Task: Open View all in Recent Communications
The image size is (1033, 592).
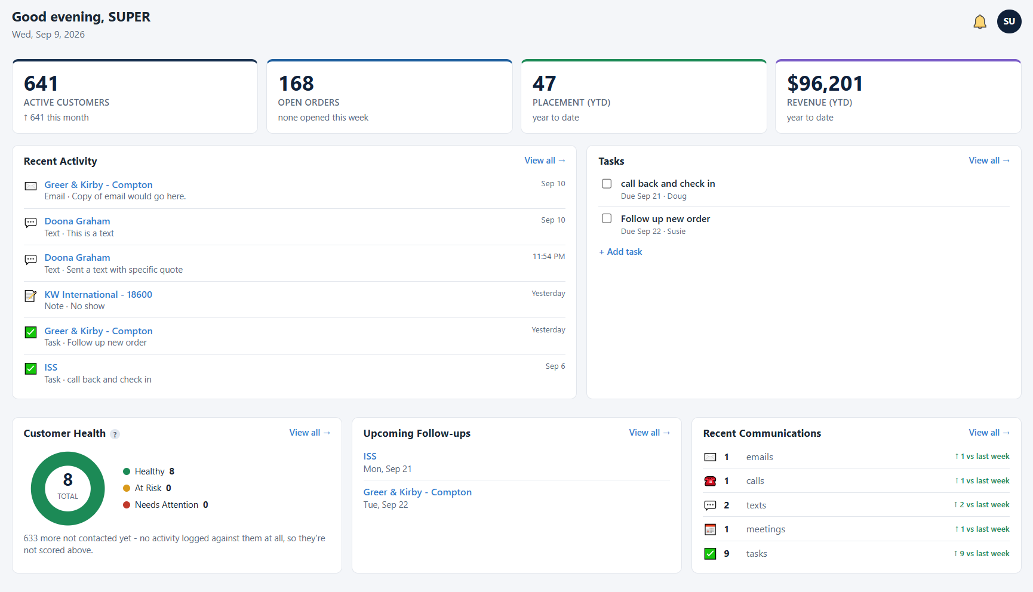Action: point(989,433)
